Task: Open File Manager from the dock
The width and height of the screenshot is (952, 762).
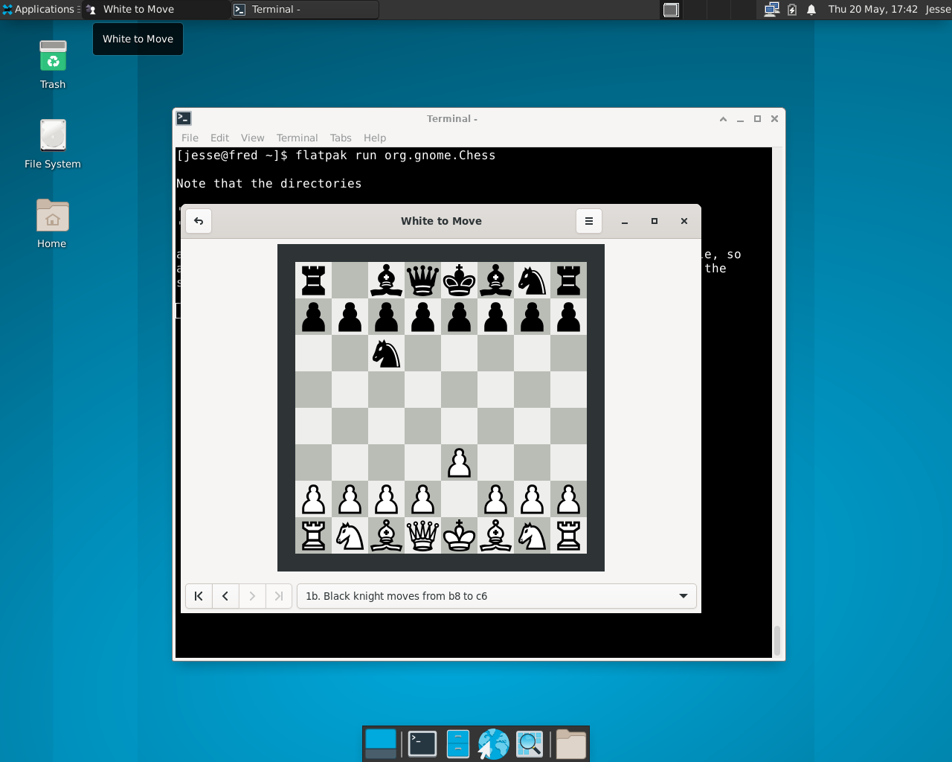Action: 458,744
